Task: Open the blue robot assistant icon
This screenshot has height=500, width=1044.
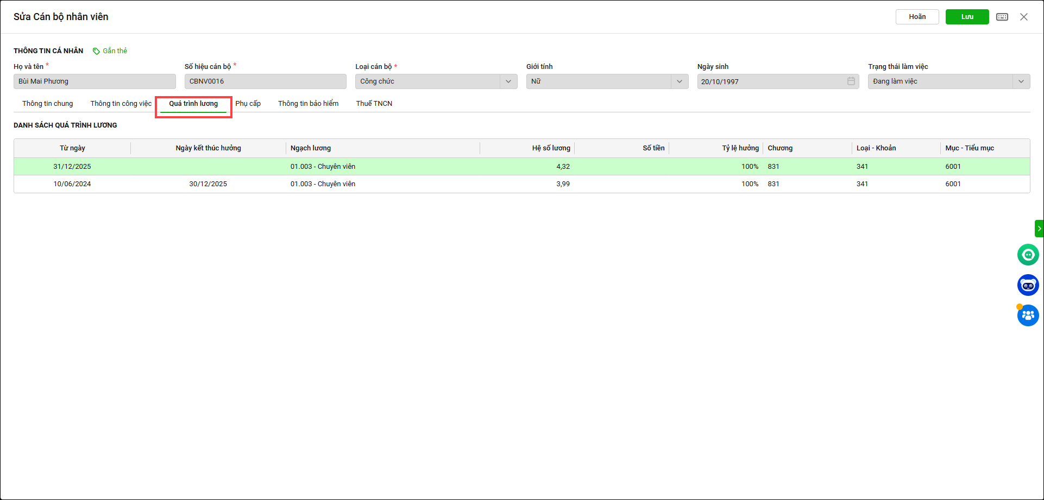Action: (1028, 285)
